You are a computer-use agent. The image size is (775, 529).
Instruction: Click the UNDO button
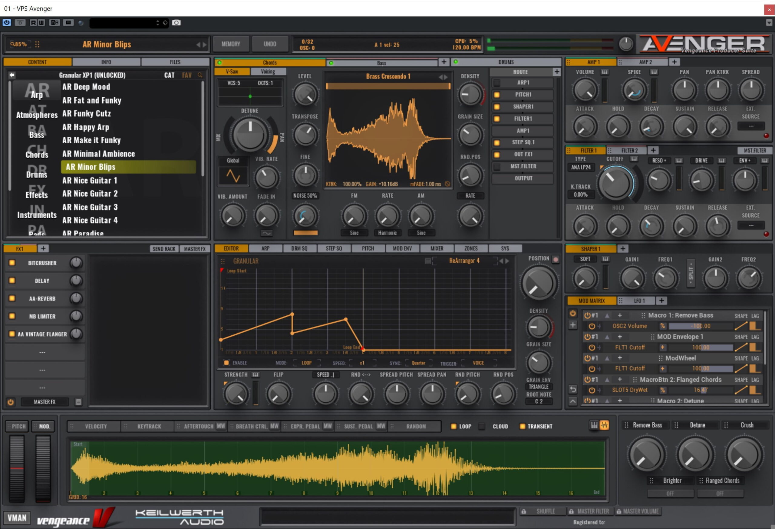270,44
